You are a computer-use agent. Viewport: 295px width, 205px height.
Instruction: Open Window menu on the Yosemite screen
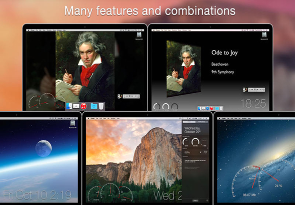(x=113, y=118)
